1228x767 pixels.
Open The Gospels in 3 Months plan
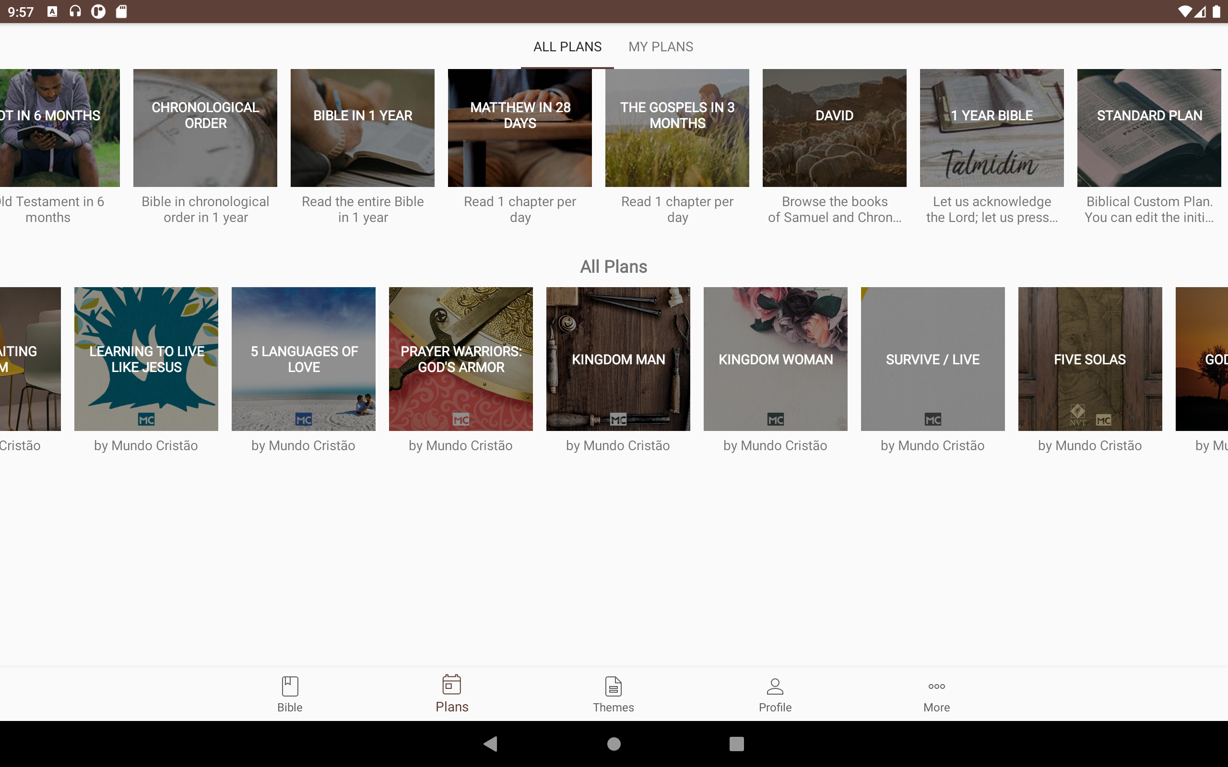coord(677,128)
